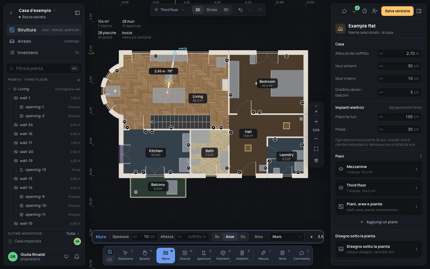
Task: Set wall alignment to Asse
Action: click(230, 237)
